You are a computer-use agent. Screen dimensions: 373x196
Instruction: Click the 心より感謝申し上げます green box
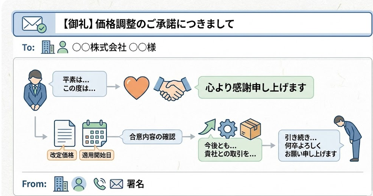[256, 88]
